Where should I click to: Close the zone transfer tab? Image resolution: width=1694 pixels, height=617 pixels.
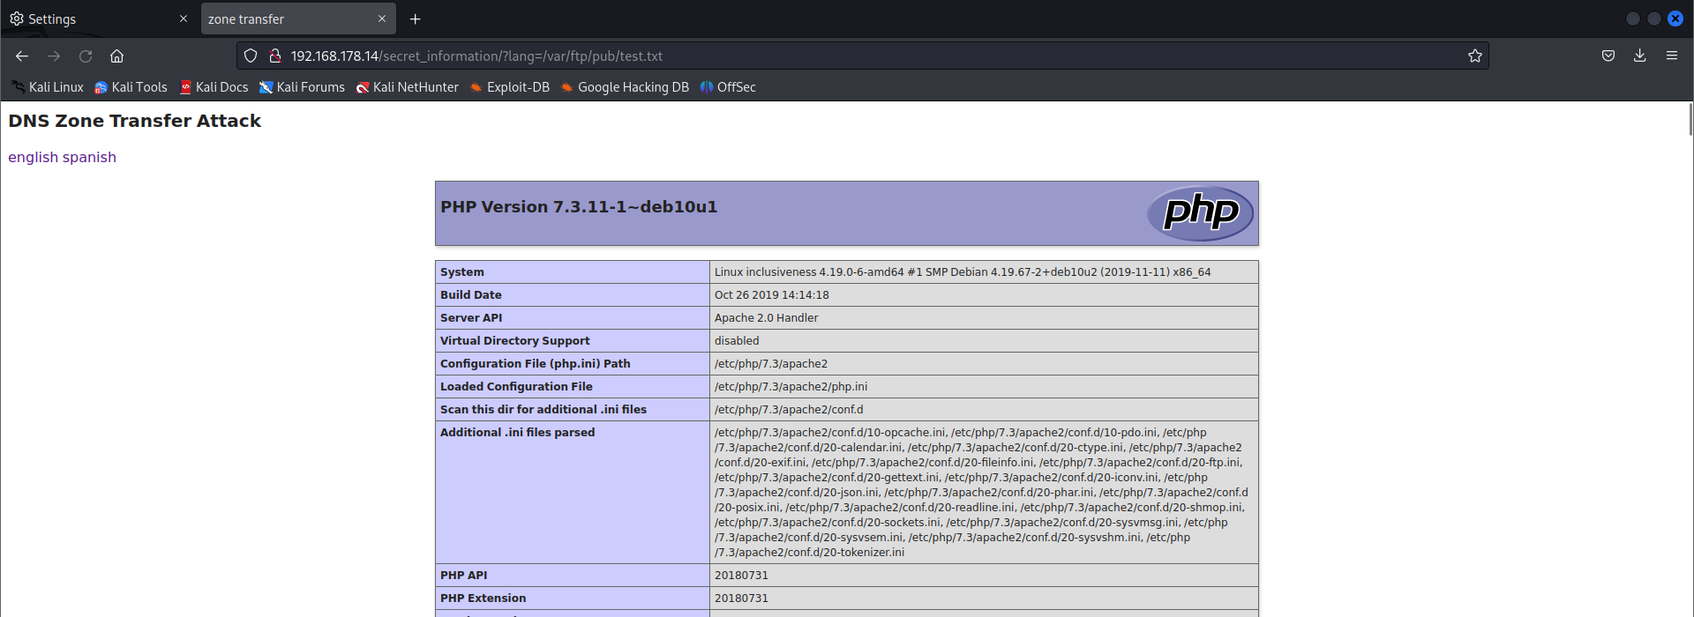point(382,19)
